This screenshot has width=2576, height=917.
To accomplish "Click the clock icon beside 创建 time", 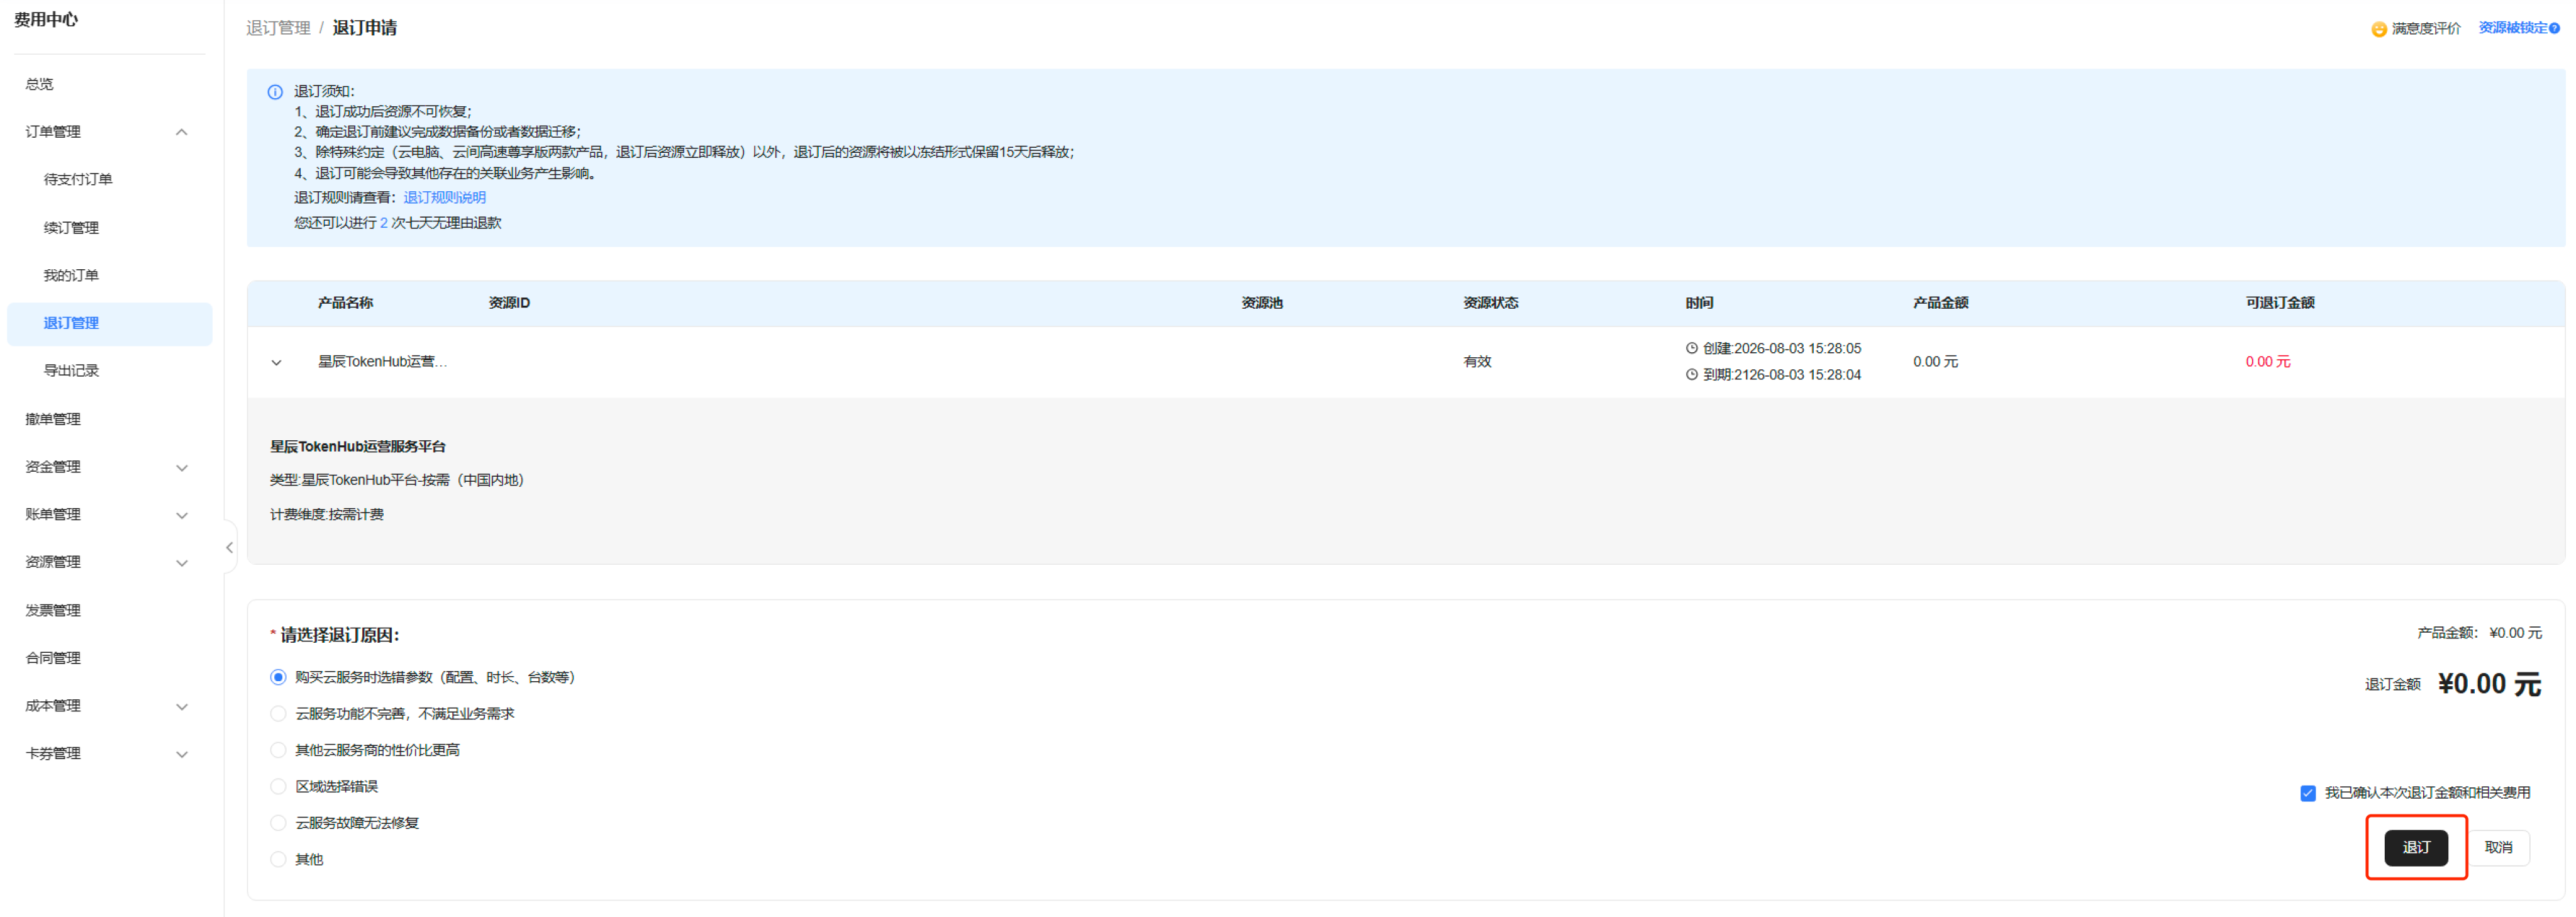I will pyautogui.click(x=1692, y=348).
